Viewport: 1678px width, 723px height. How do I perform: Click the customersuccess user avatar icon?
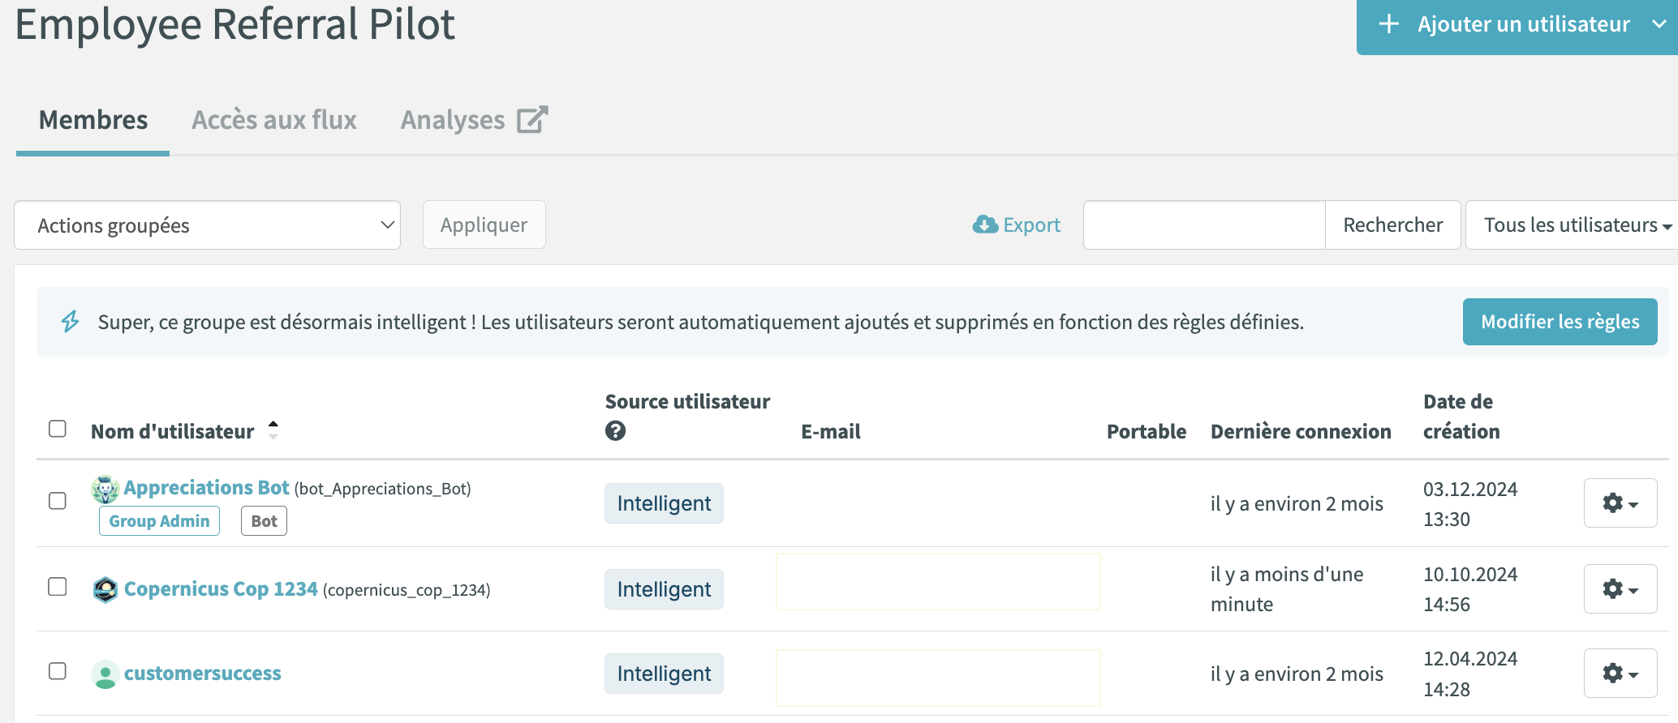point(105,674)
